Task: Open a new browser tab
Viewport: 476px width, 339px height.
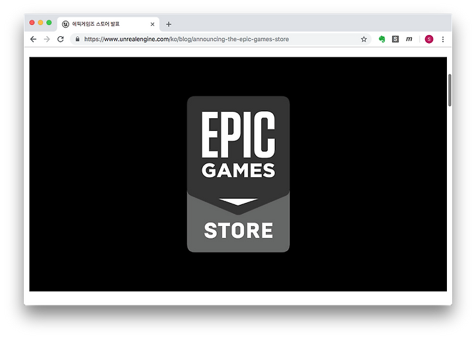Action: [169, 24]
